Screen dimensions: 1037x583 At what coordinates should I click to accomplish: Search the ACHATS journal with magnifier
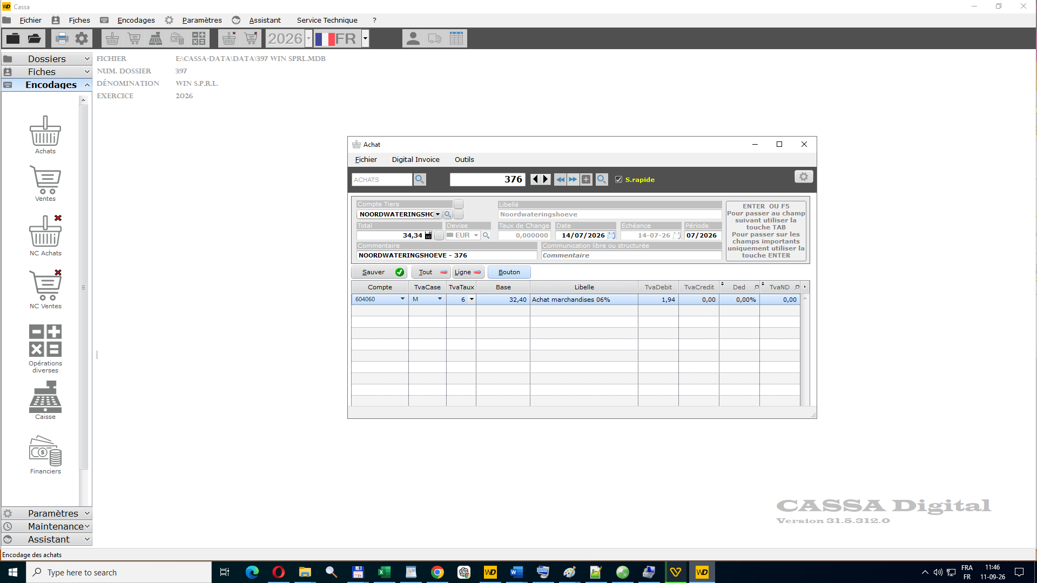coord(420,179)
